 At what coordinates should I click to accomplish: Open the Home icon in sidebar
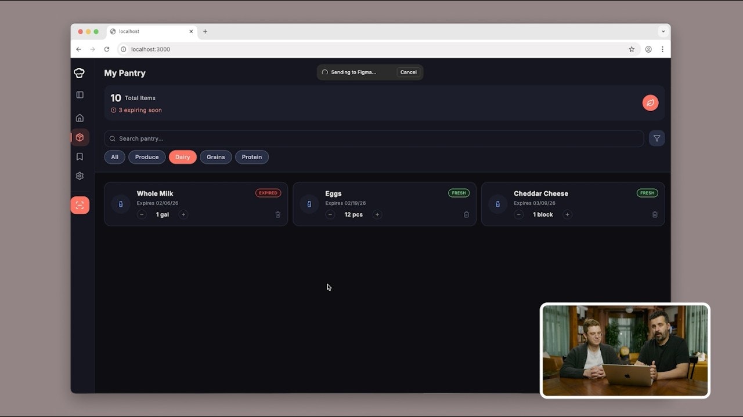[80, 118]
